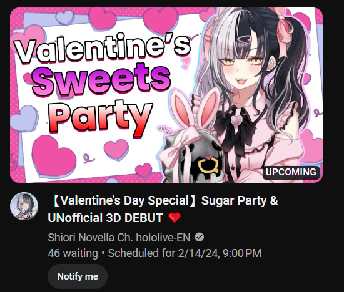Open Shiori Novella channel avatar
The height and width of the screenshot is (292, 344).
24,206
